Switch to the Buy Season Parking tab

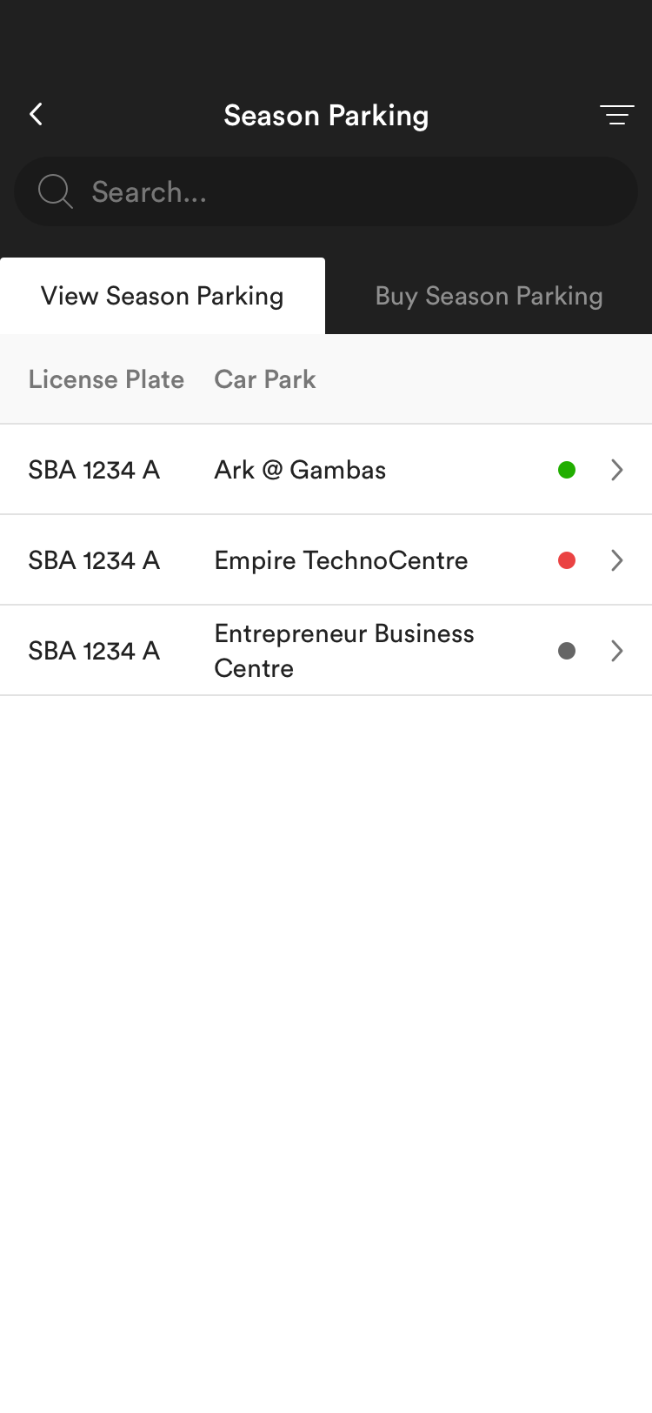tap(489, 296)
